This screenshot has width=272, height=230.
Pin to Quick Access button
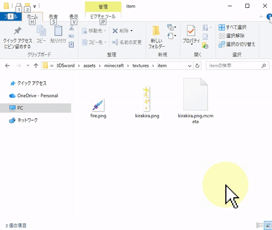pyautogui.click(x=18, y=37)
